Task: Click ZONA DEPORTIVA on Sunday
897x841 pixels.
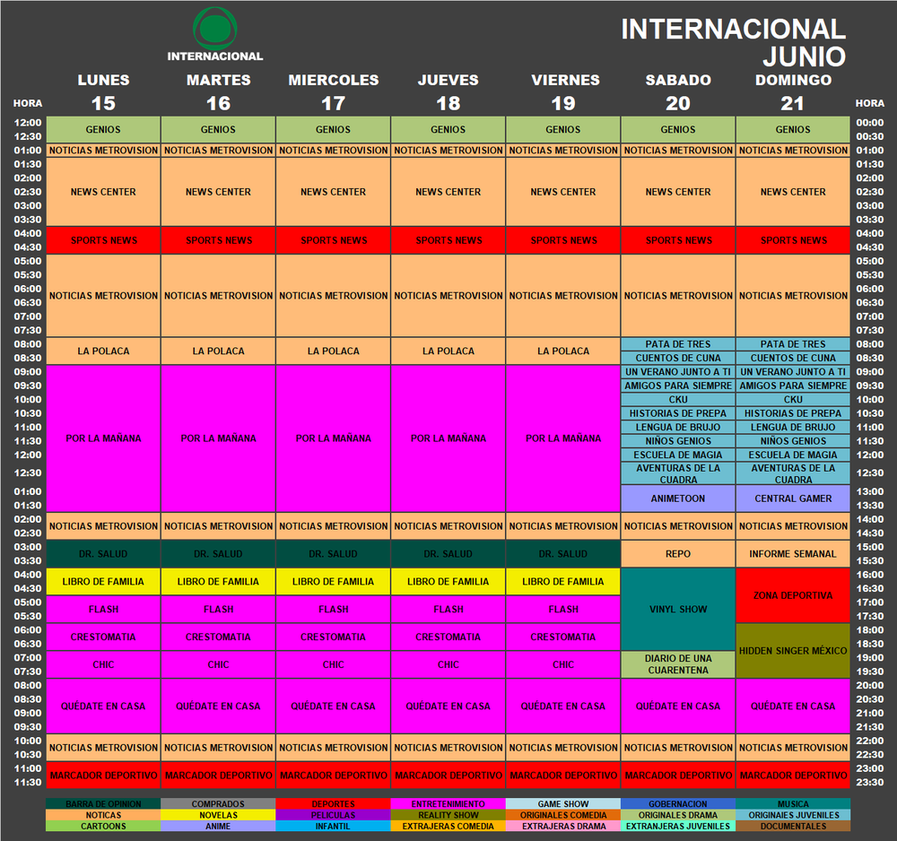Action: 792,595
